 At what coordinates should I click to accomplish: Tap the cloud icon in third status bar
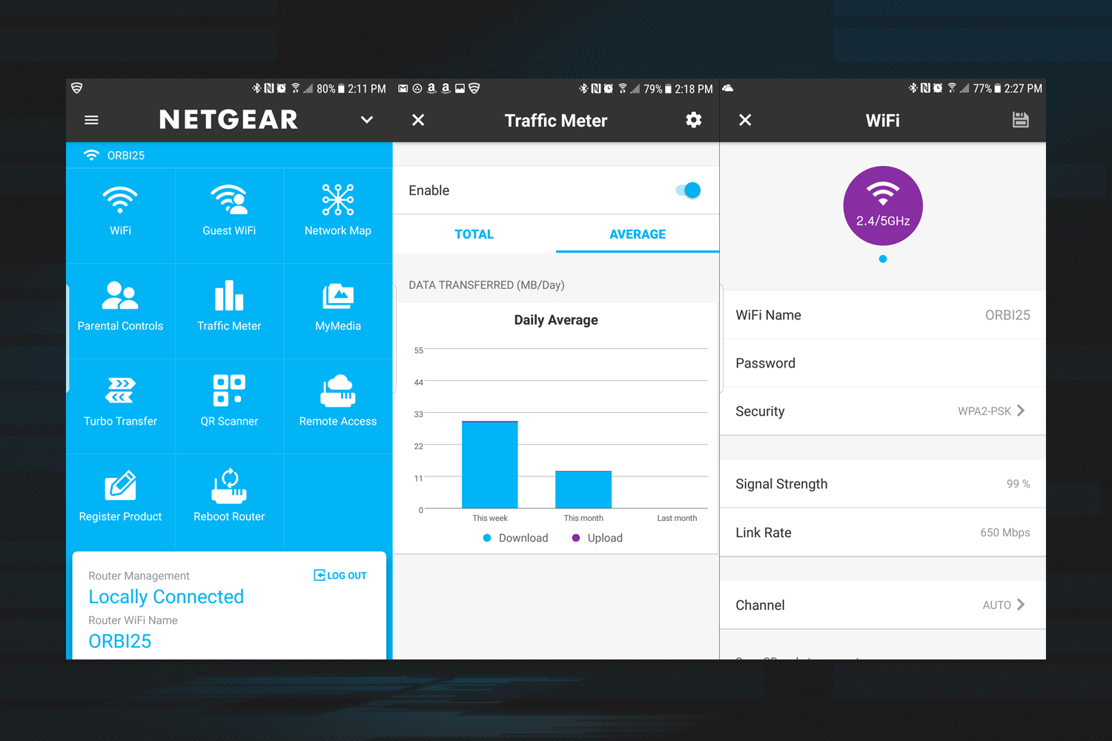[728, 88]
